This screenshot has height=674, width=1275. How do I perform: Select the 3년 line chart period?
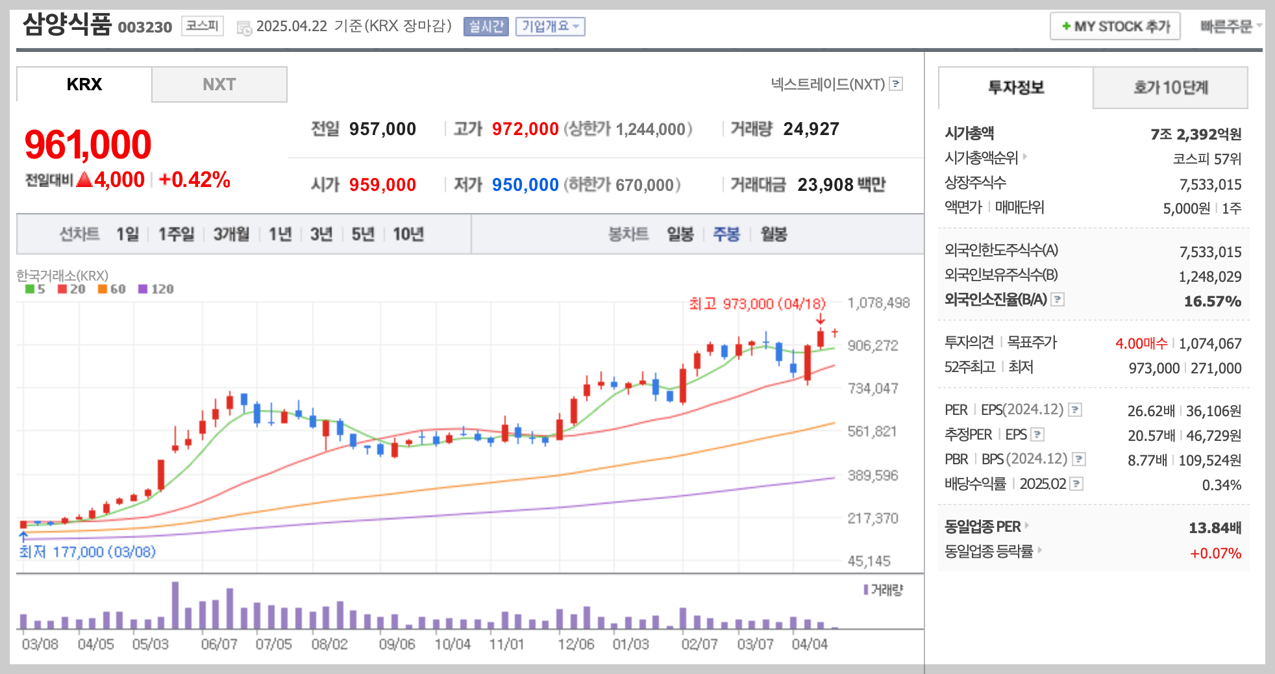[x=321, y=234]
